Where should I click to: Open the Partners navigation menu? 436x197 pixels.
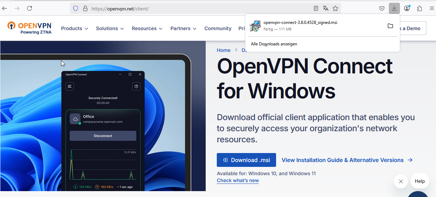[183, 28]
